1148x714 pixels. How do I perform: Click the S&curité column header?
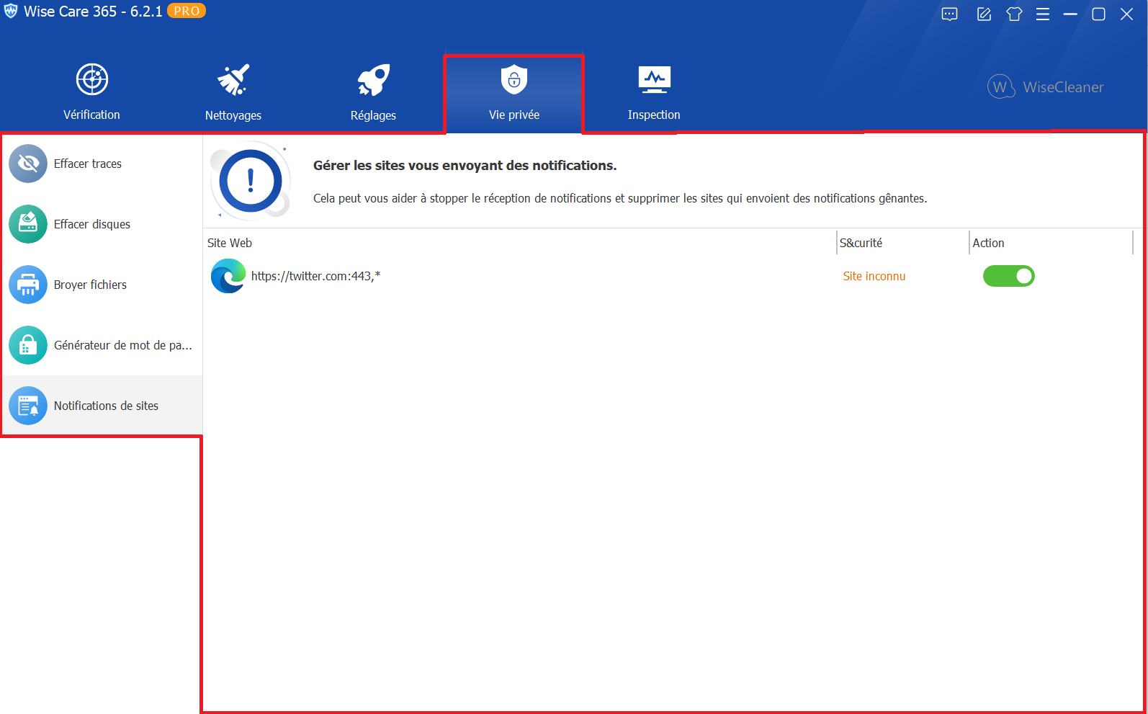pyautogui.click(x=903, y=243)
